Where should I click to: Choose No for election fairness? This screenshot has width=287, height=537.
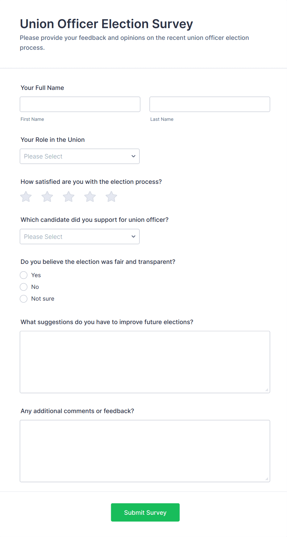pyautogui.click(x=24, y=287)
